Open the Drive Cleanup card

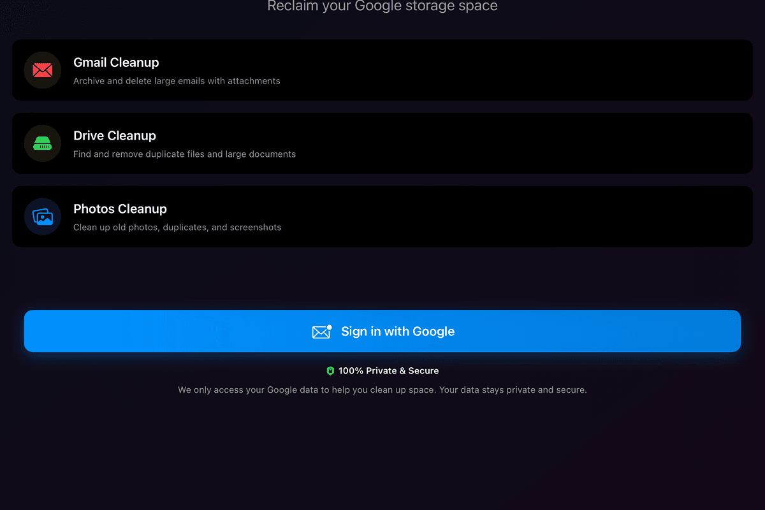(x=382, y=143)
